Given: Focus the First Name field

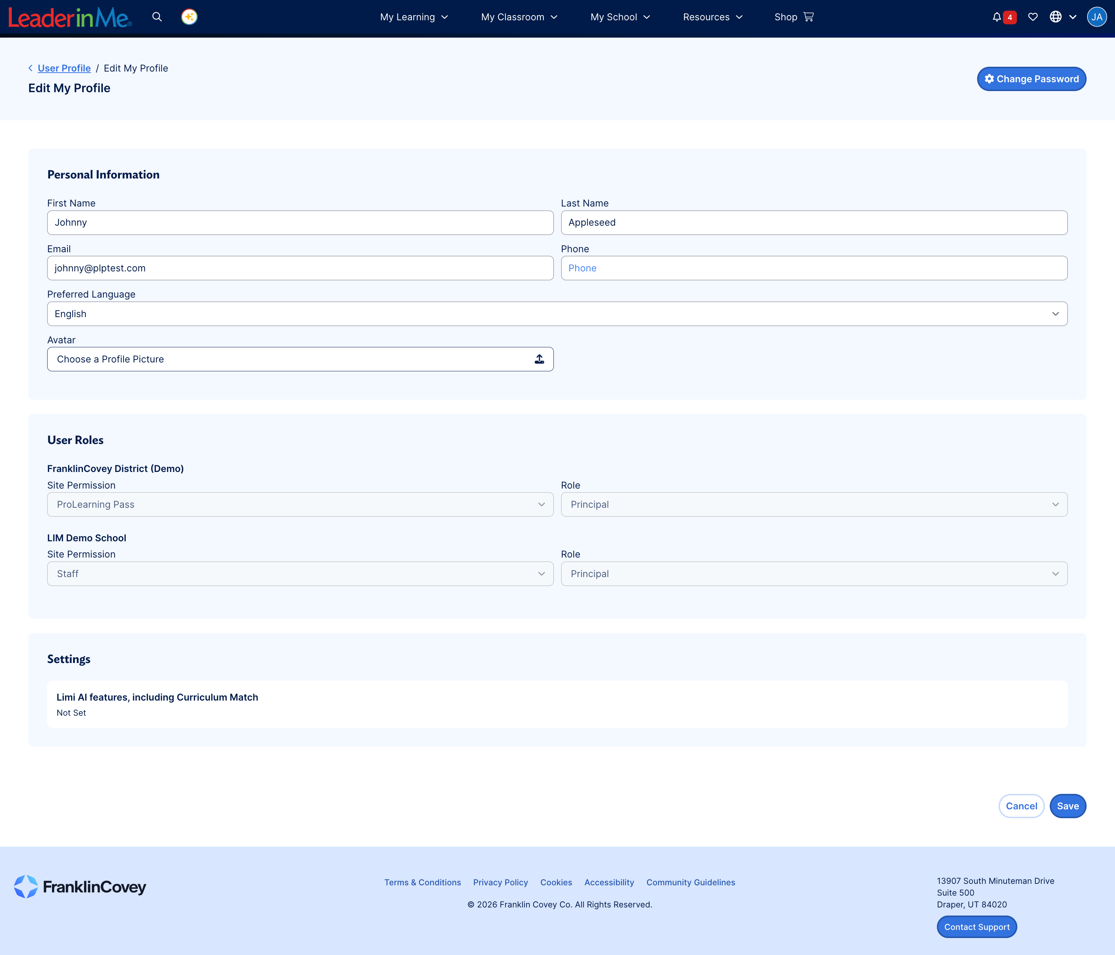Looking at the screenshot, I should (x=300, y=223).
